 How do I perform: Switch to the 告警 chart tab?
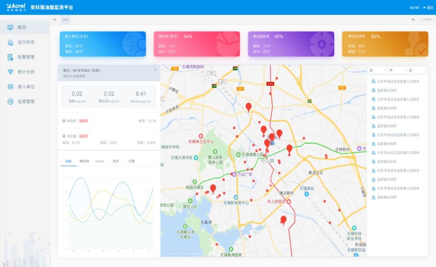(x=132, y=161)
